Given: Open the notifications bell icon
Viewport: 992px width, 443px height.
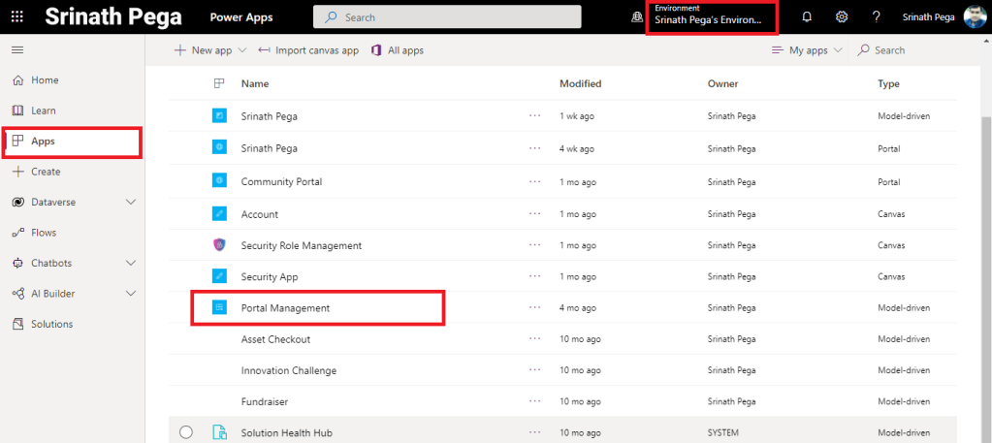Looking at the screenshot, I should point(807,16).
